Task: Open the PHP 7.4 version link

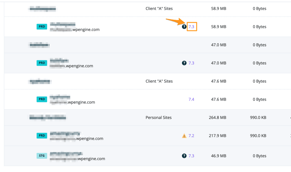Action: tap(191, 100)
